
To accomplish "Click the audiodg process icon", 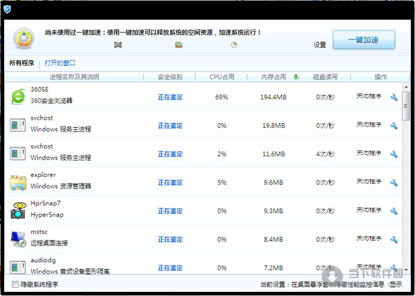I will click(x=18, y=267).
